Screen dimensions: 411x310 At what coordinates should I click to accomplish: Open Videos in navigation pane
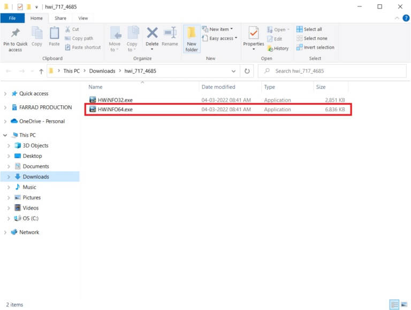click(x=31, y=208)
